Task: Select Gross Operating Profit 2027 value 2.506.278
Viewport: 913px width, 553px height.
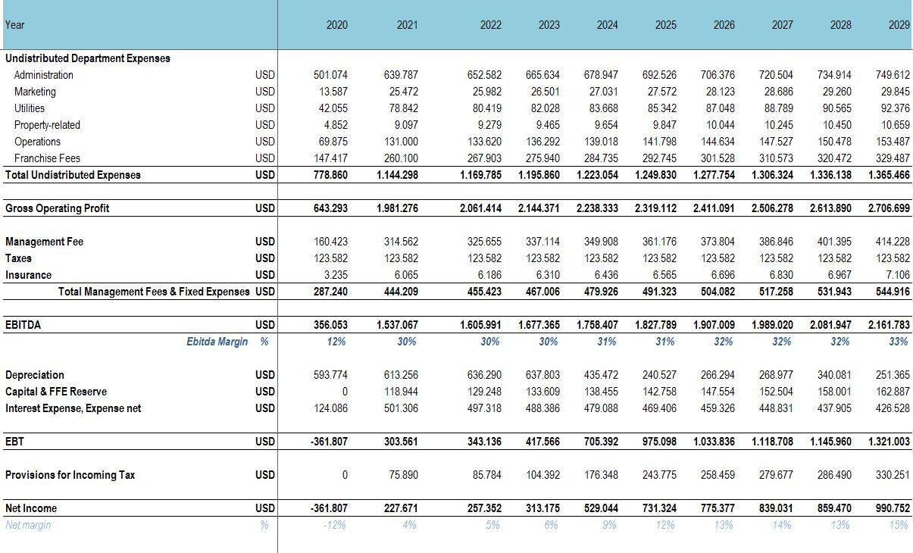Action: (x=772, y=208)
